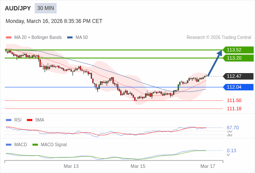This screenshot has height=173, width=255.
Task: Click the red 111.50 support label
Action: click(x=234, y=100)
